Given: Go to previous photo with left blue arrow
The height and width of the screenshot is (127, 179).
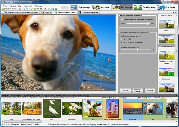Looking at the screenshot, I should pos(24,9).
